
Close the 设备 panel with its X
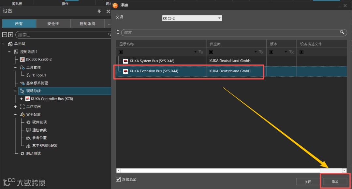[108, 11]
